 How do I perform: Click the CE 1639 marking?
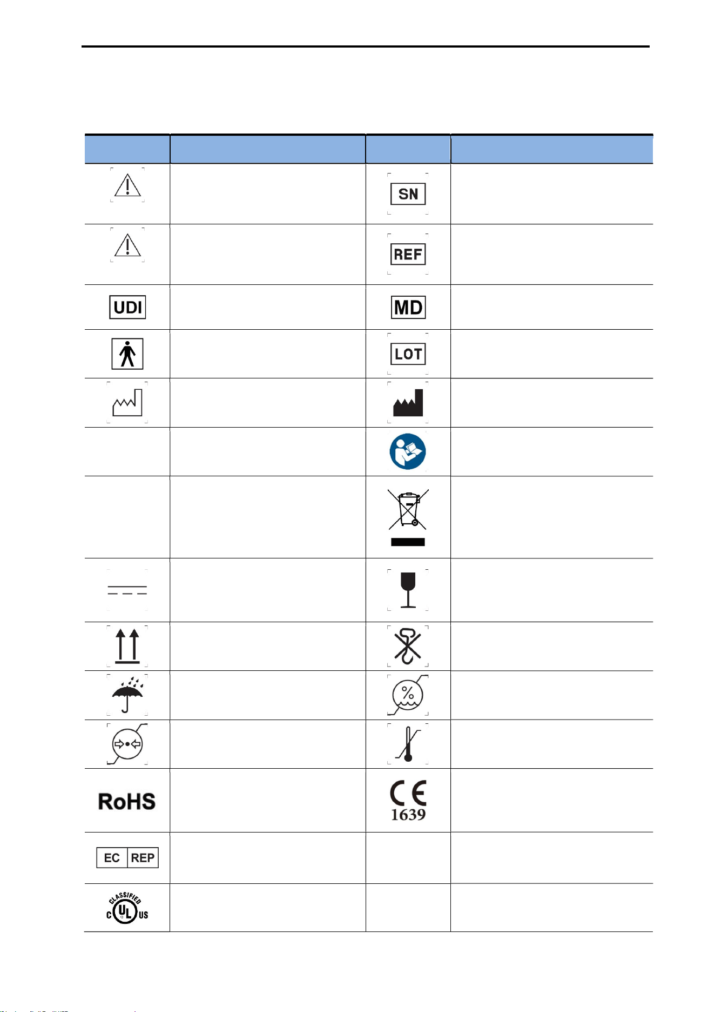pyautogui.click(x=408, y=801)
